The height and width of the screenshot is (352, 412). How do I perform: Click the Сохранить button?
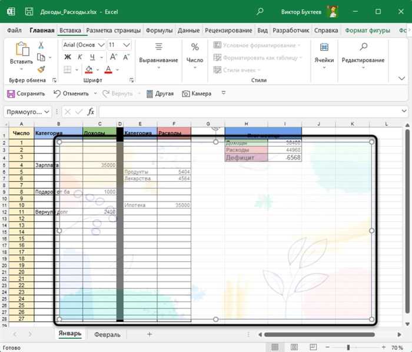pos(26,94)
